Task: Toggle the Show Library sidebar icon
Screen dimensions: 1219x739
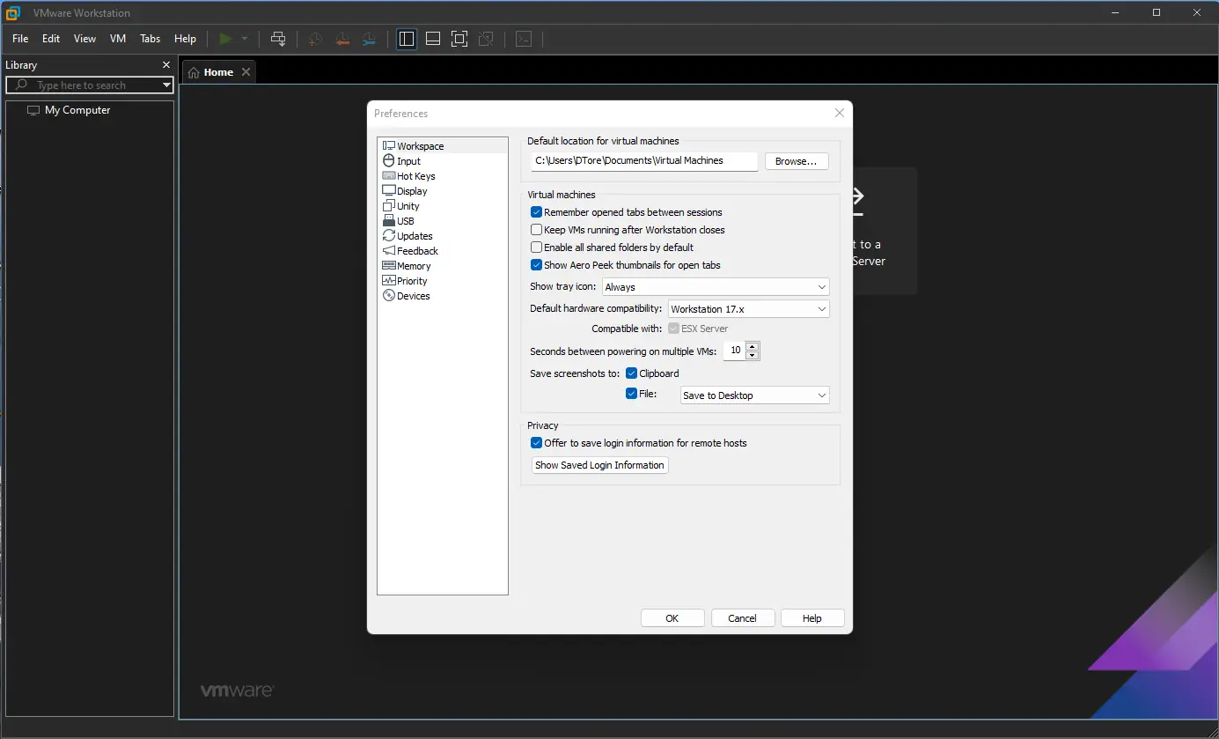Action: [406, 39]
